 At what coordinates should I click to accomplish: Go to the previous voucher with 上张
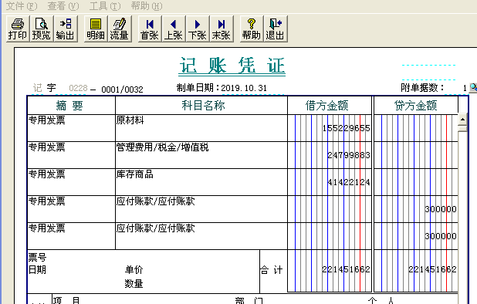(174, 29)
